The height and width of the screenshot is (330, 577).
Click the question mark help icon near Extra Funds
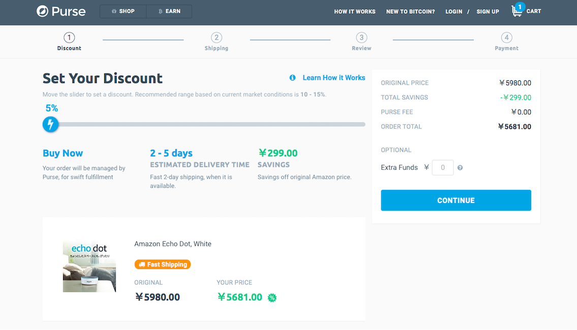pyautogui.click(x=460, y=168)
